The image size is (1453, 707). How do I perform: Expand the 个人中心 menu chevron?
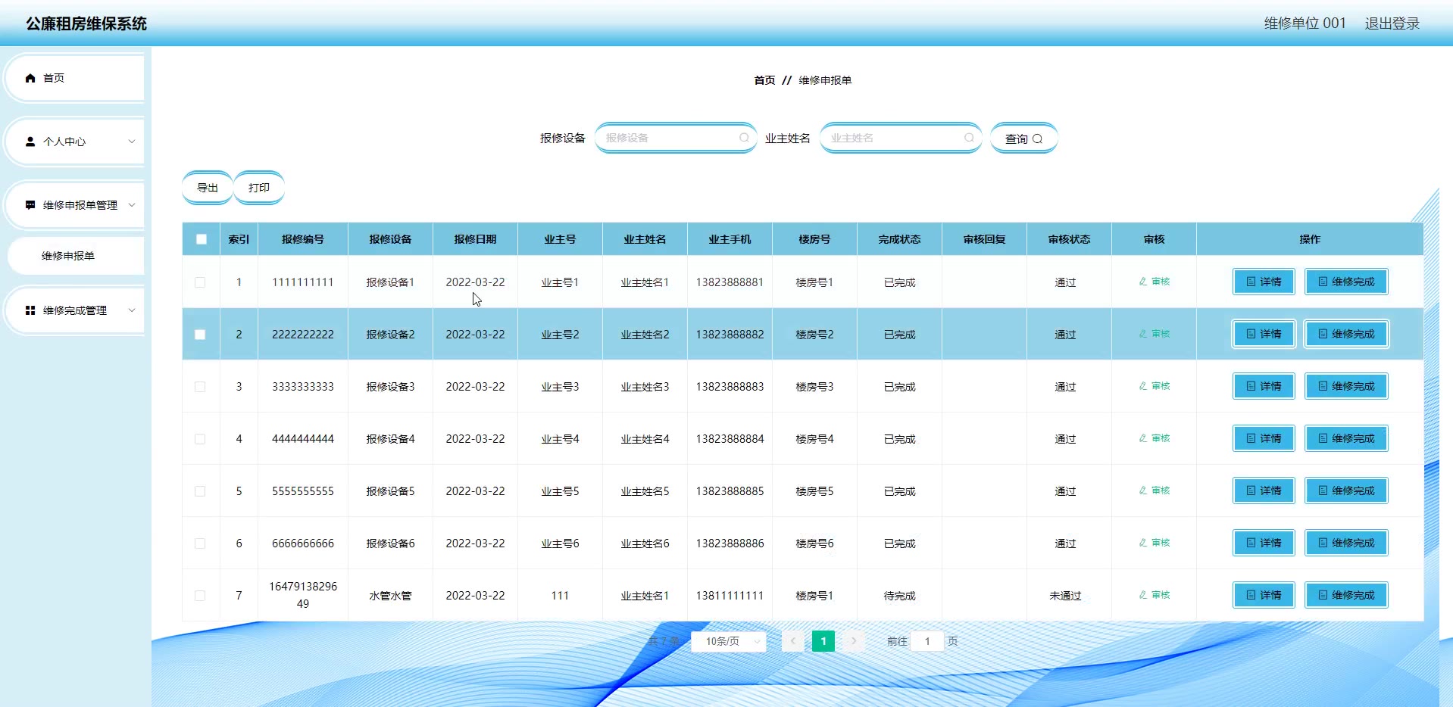click(132, 142)
